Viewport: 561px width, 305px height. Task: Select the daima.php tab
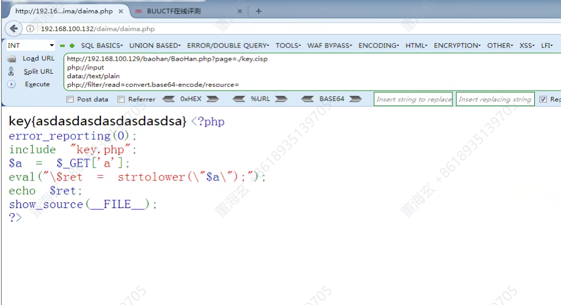(64, 11)
